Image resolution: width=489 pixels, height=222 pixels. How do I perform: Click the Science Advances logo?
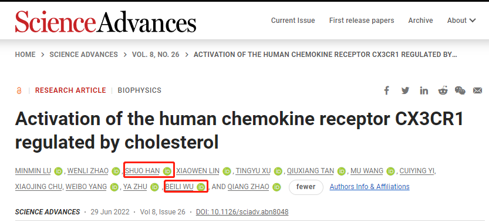click(x=106, y=21)
